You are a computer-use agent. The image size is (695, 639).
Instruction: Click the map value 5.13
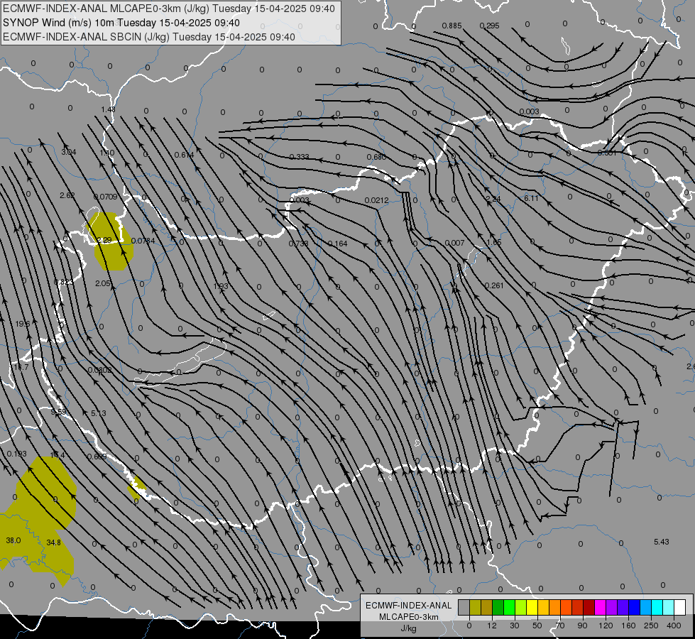pyautogui.click(x=99, y=413)
